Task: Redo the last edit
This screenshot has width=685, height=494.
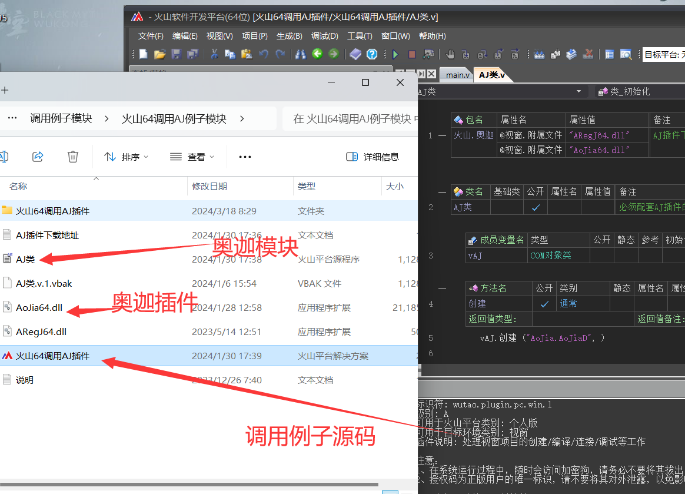Action: tap(280, 54)
